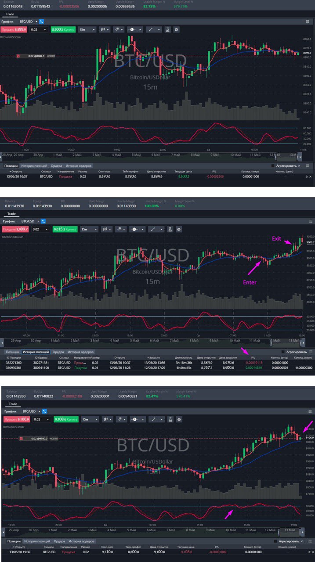Click blue link icon beside BTC/USD above Продать 9,106.9

tap(45, 411)
